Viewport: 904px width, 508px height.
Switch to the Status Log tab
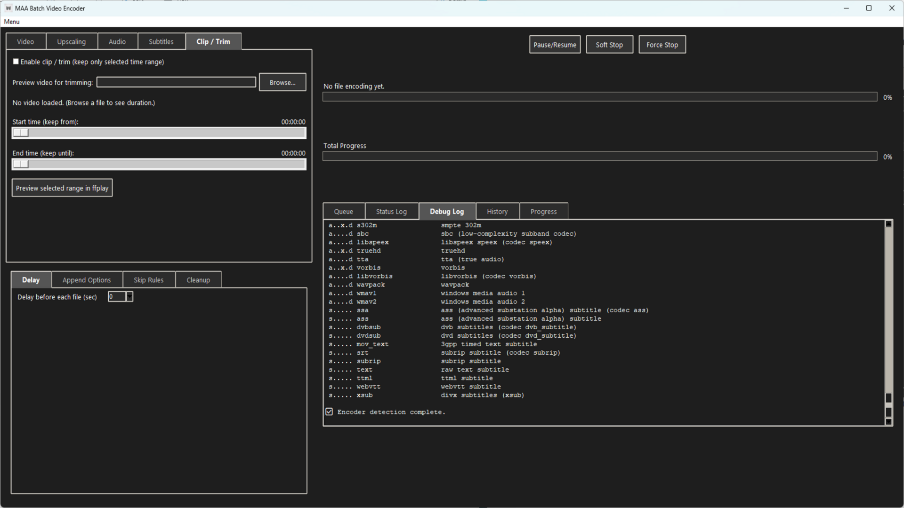click(391, 211)
